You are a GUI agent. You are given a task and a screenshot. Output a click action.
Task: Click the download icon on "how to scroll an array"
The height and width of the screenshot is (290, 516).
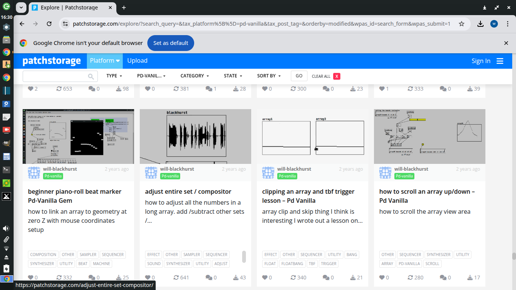[x=469, y=277]
